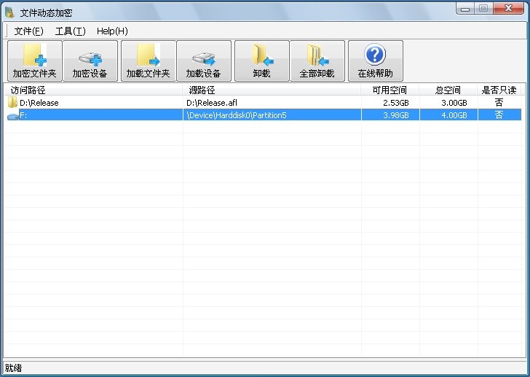Image resolution: width=530 pixels, height=377 pixels.
Task: Click the app icon in title bar
Action: click(x=9, y=13)
